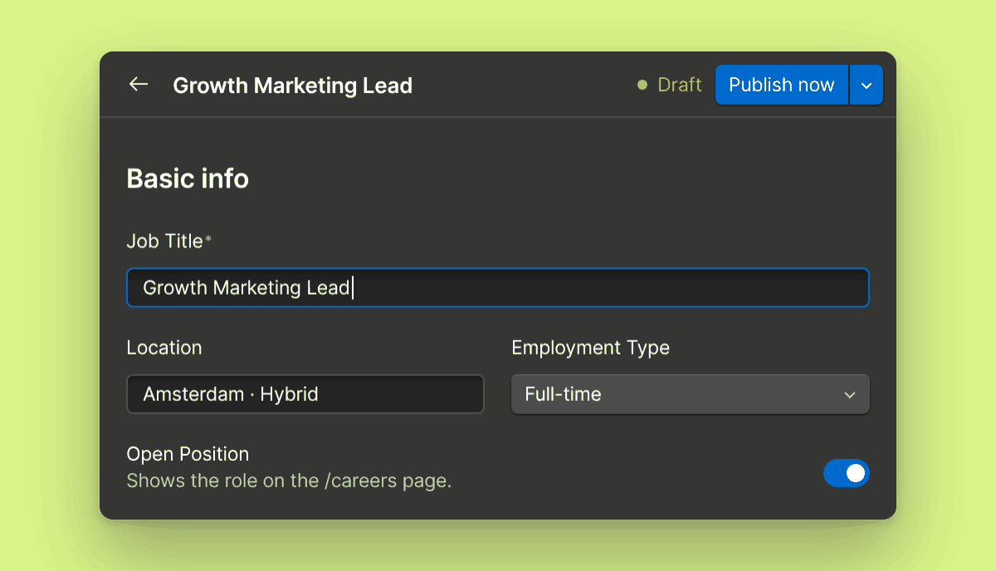Click the Job Title label
Screen dimensions: 996x571
pyautogui.click(x=168, y=241)
